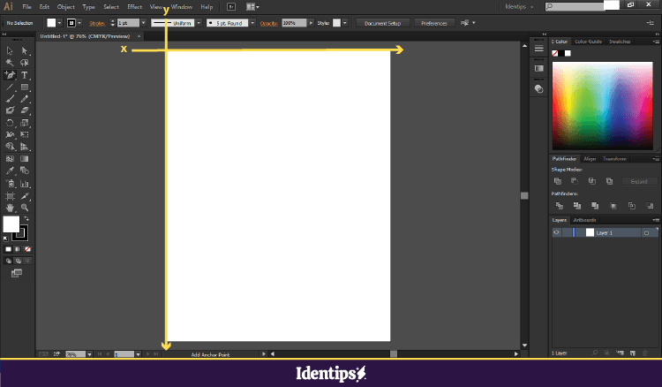Set the color to None in toolbox
The width and height of the screenshot is (662, 387).
coord(26,250)
